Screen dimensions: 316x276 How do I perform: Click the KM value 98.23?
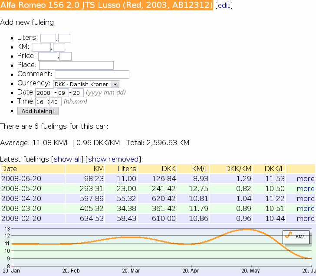94,179
